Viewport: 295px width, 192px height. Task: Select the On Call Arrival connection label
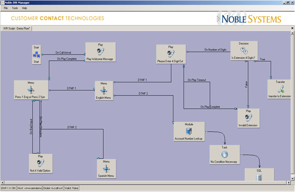point(63,52)
